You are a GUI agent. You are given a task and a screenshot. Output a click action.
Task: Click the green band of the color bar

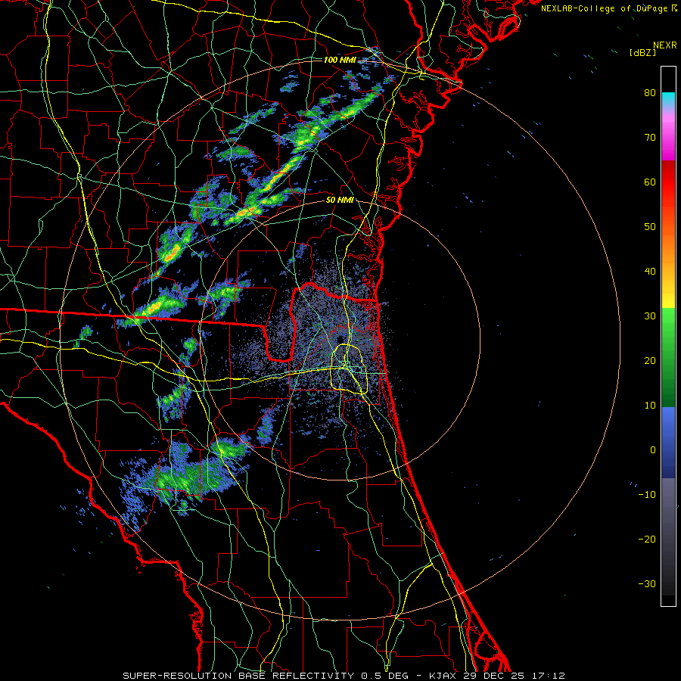(668, 357)
